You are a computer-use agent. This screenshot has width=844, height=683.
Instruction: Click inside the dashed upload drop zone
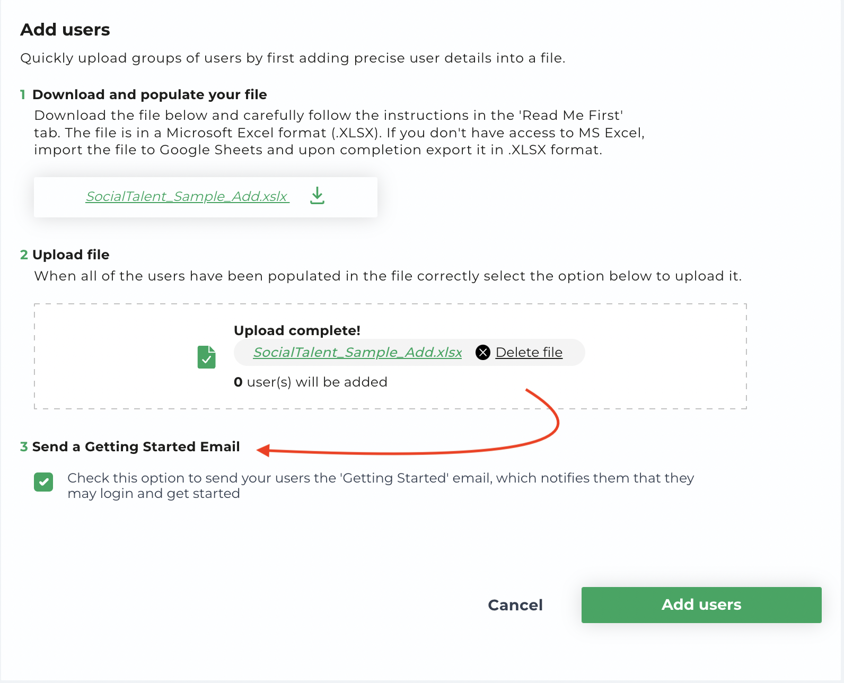point(390,356)
